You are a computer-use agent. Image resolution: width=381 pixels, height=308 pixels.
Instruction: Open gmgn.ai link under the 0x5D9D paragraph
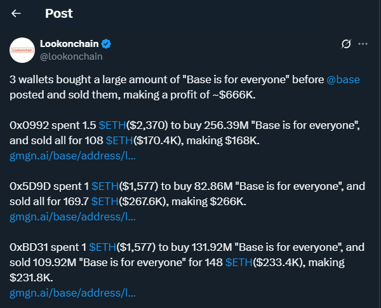pyautogui.click(x=72, y=217)
